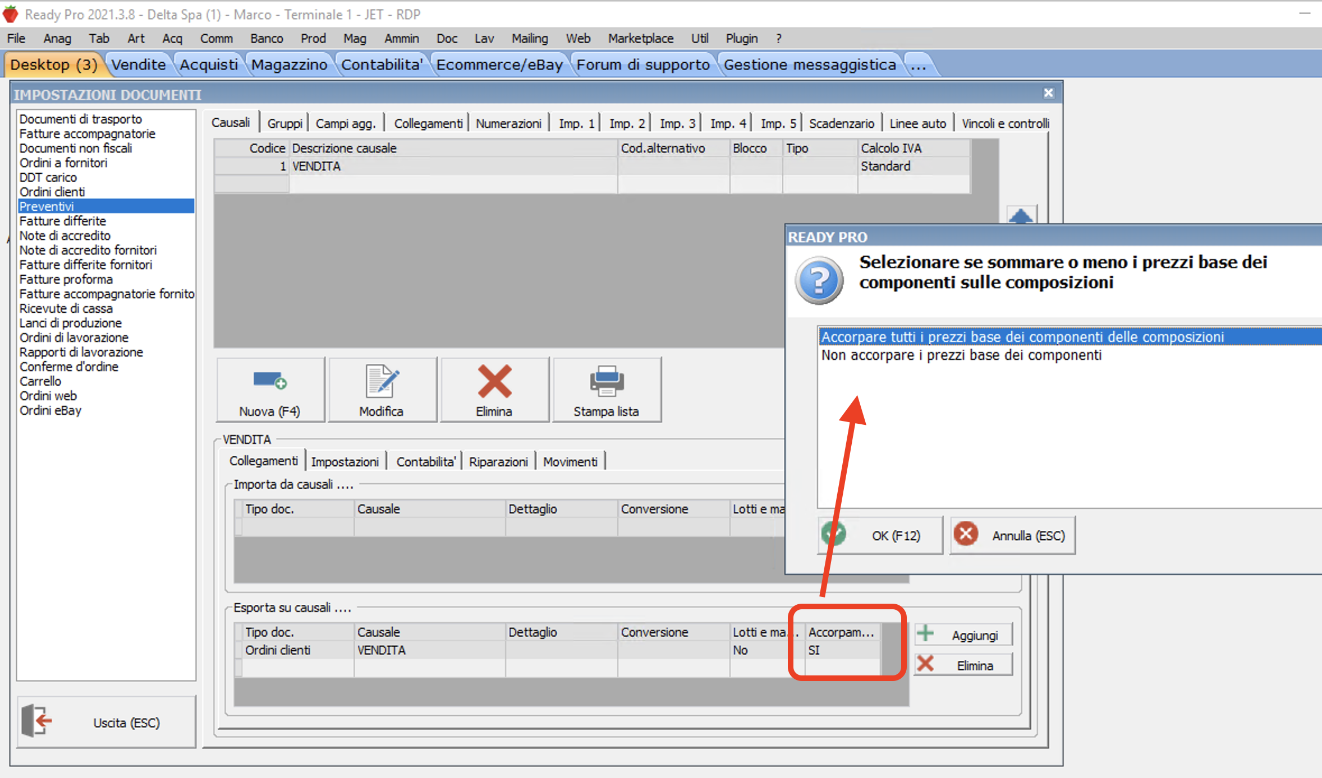Switch to the Contabilita' desktop tab

click(382, 64)
